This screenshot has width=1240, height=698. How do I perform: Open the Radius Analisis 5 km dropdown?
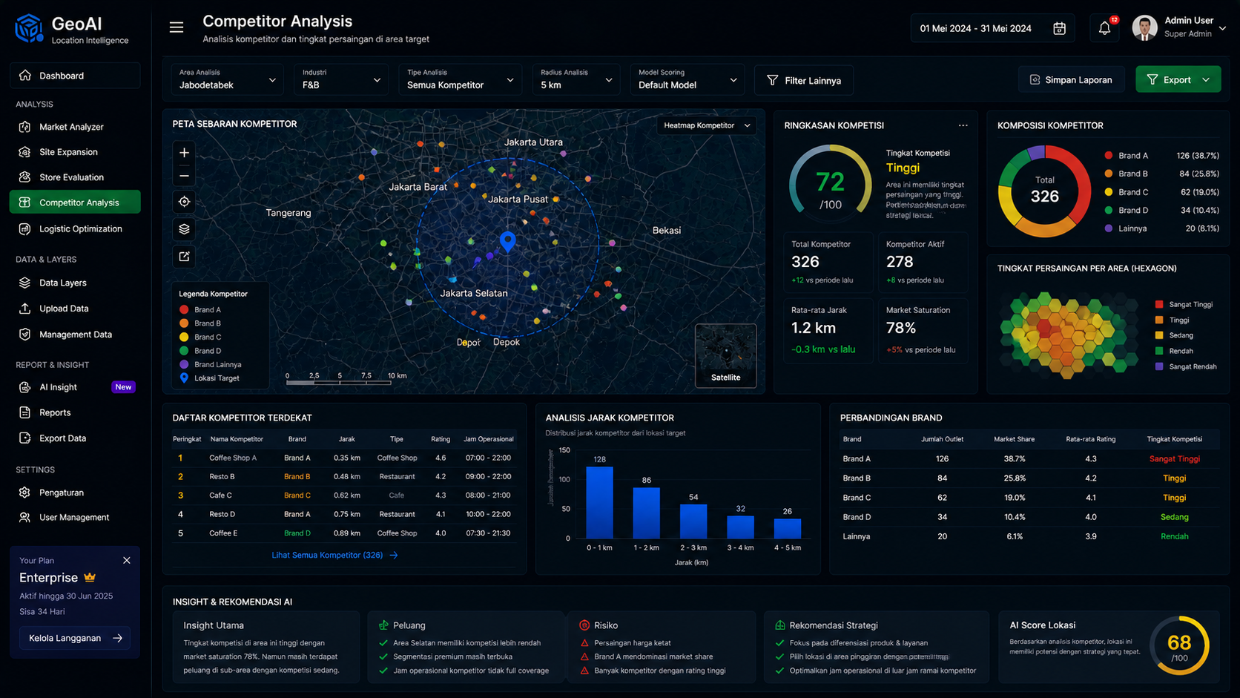(576, 79)
